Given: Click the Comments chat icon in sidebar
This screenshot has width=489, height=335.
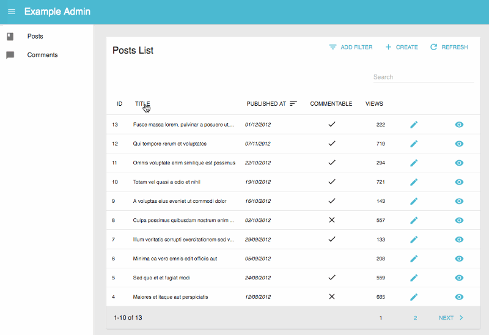Looking at the screenshot, I should [10, 55].
